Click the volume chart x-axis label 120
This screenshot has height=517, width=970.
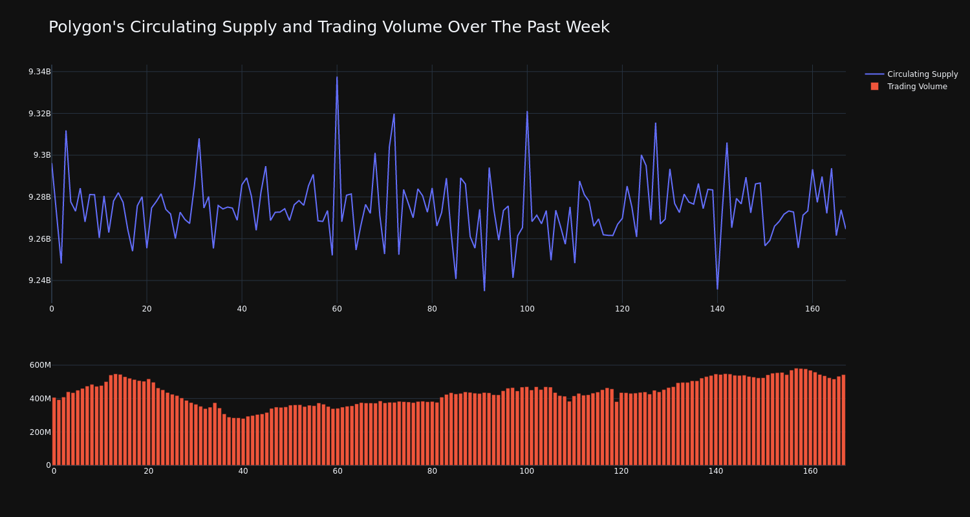tap(621, 471)
